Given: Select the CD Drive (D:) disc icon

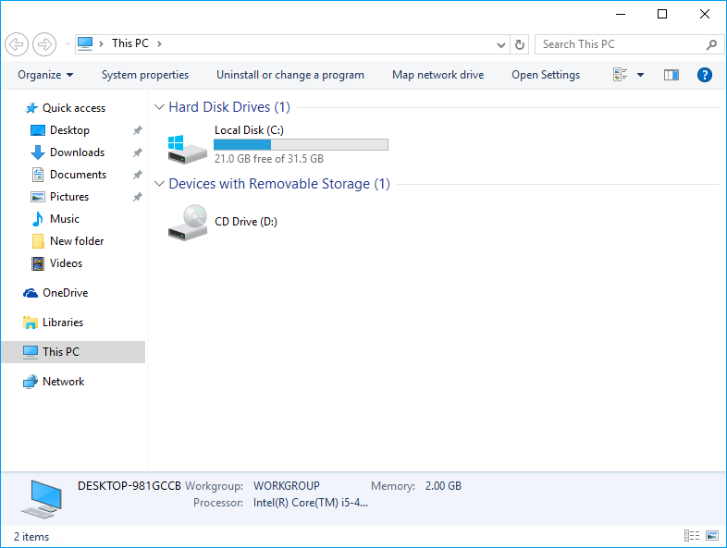Looking at the screenshot, I should click(x=187, y=223).
